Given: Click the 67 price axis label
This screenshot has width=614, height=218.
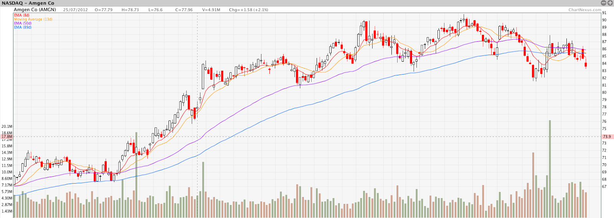Looking at the screenshot, I should (x=604, y=187).
